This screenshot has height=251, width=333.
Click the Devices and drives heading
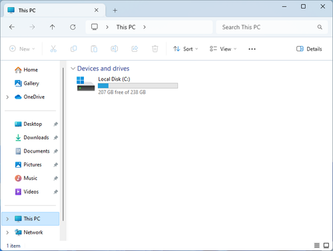103,69
